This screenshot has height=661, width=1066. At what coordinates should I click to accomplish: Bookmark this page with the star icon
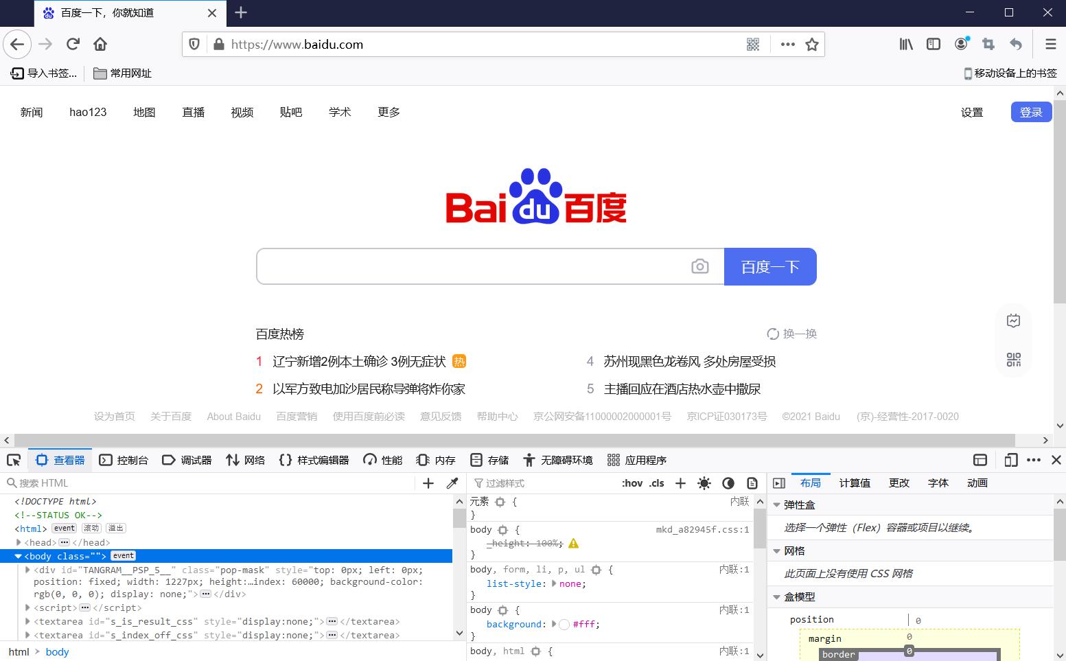pos(812,45)
